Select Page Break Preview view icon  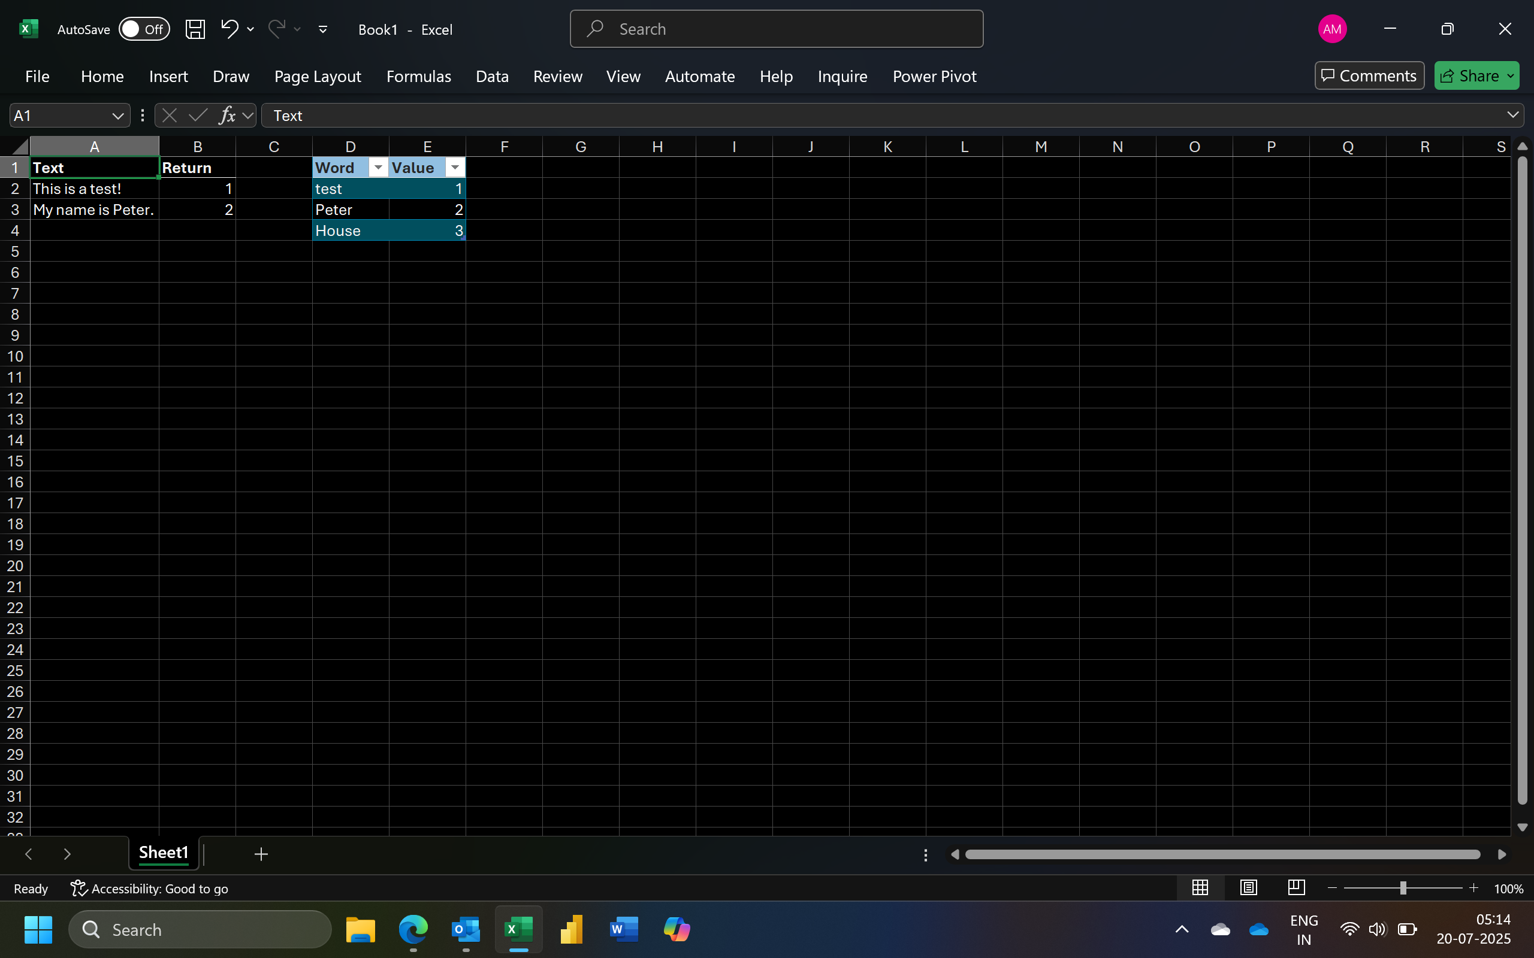(x=1296, y=888)
